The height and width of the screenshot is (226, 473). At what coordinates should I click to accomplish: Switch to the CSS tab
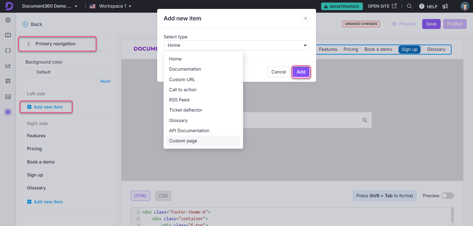[x=163, y=196]
